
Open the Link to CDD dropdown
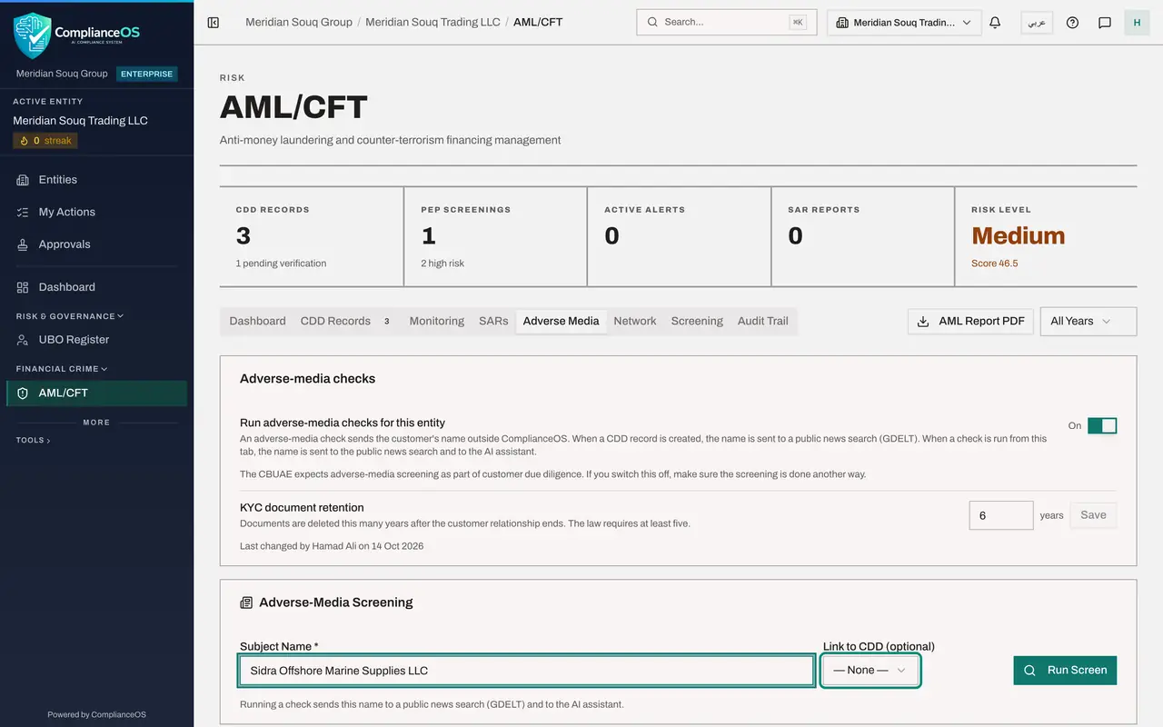(x=870, y=671)
